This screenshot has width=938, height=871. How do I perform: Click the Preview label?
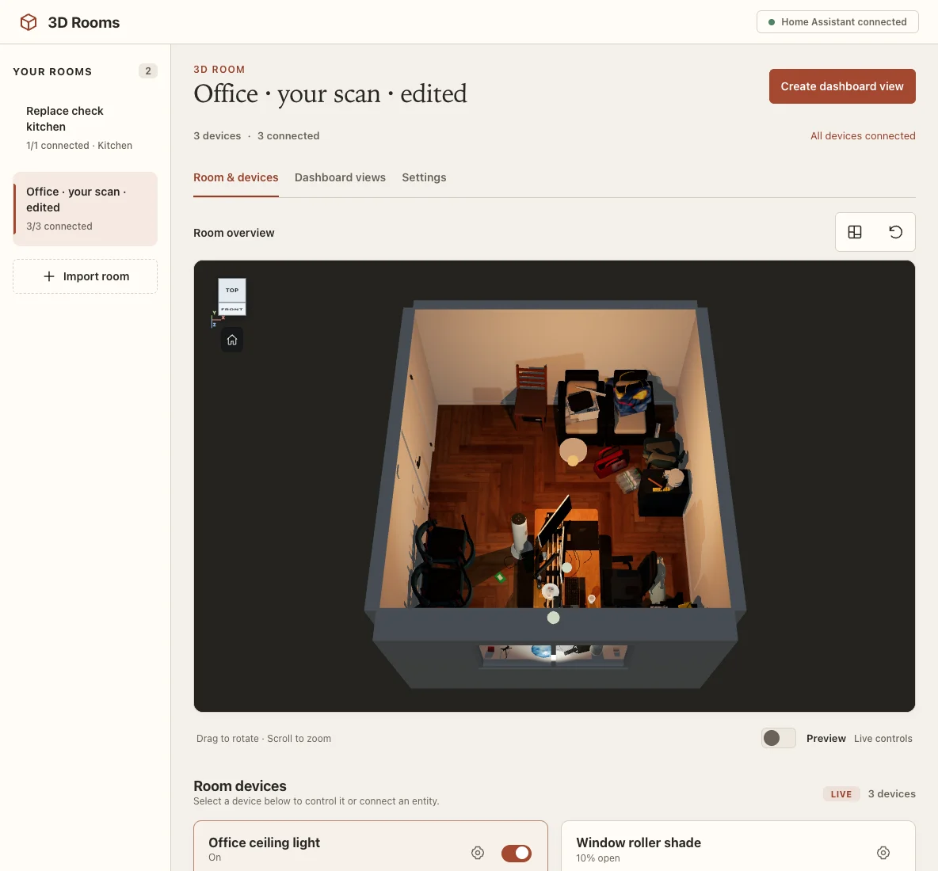click(x=826, y=738)
